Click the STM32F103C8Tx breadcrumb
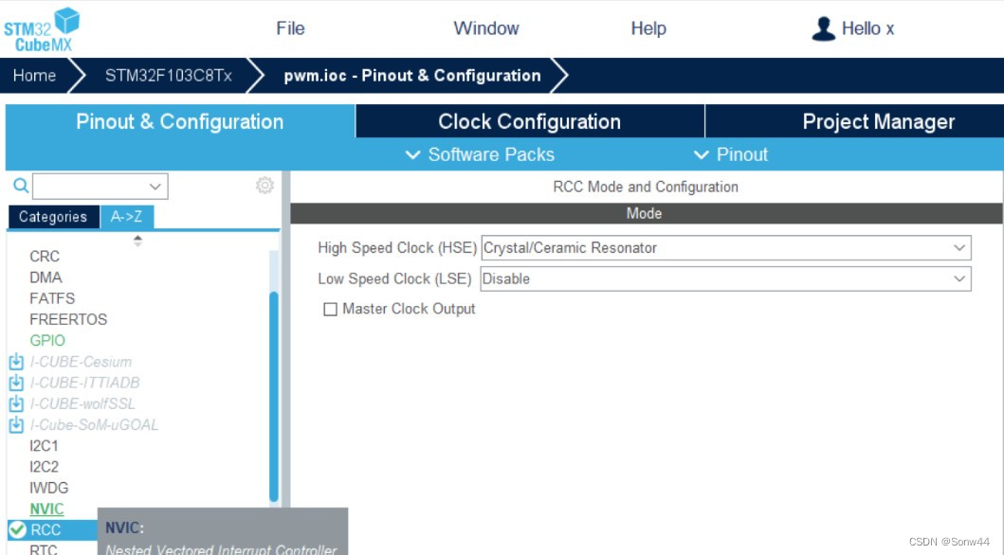This screenshot has width=1004, height=555. point(169,76)
